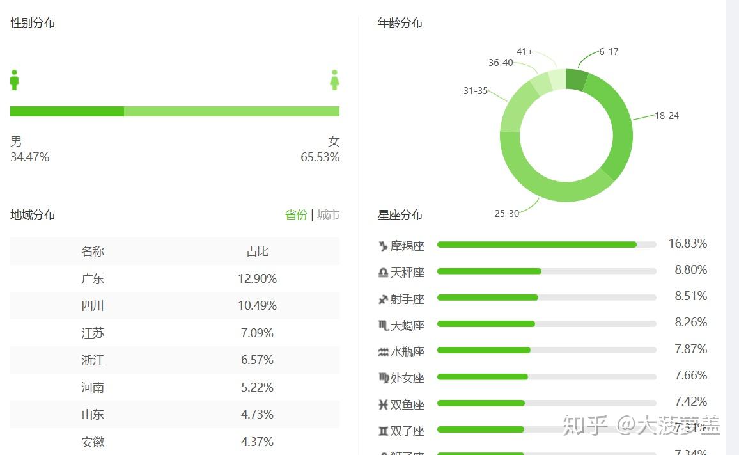Click the Pisces zodiac symbol icon
Viewport: 739px width, 455px height.
(383, 404)
